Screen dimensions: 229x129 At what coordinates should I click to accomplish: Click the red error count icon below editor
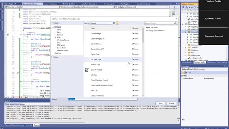click(x=20, y=97)
